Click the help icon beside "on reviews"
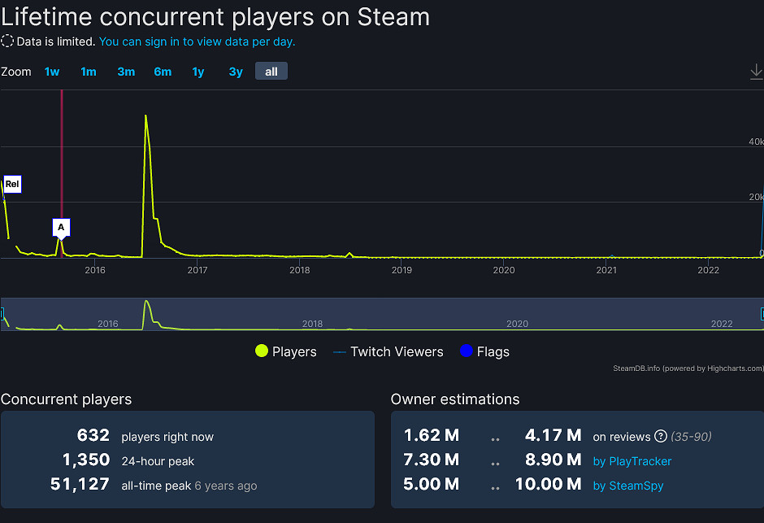764x523 pixels. click(x=660, y=436)
